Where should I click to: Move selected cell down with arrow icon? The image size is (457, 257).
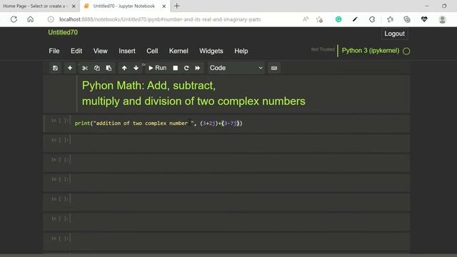click(x=136, y=68)
